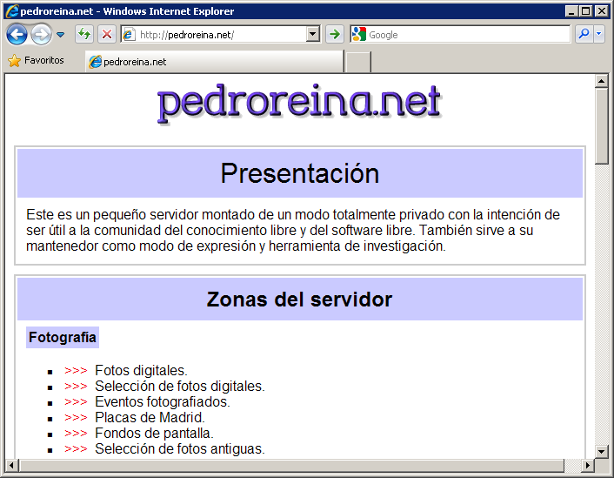
Task: Open Favoritos with the star icon
Action: (x=36, y=61)
